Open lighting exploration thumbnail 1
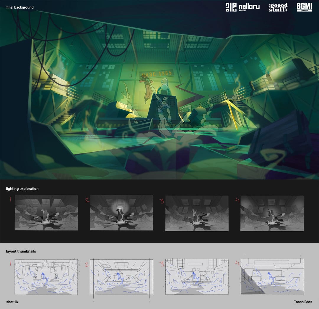The width and height of the screenshot is (319, 309). [46, 213]
